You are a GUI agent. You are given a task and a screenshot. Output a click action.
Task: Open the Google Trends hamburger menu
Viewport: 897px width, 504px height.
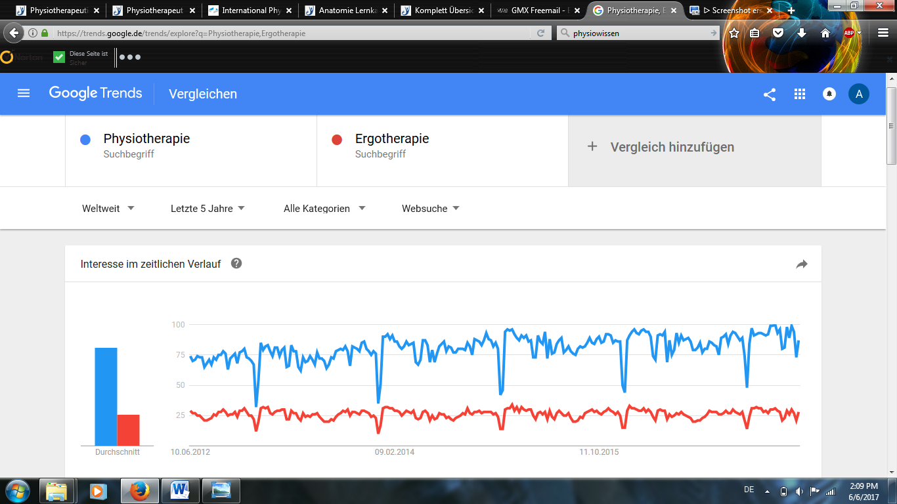[24, 93]
